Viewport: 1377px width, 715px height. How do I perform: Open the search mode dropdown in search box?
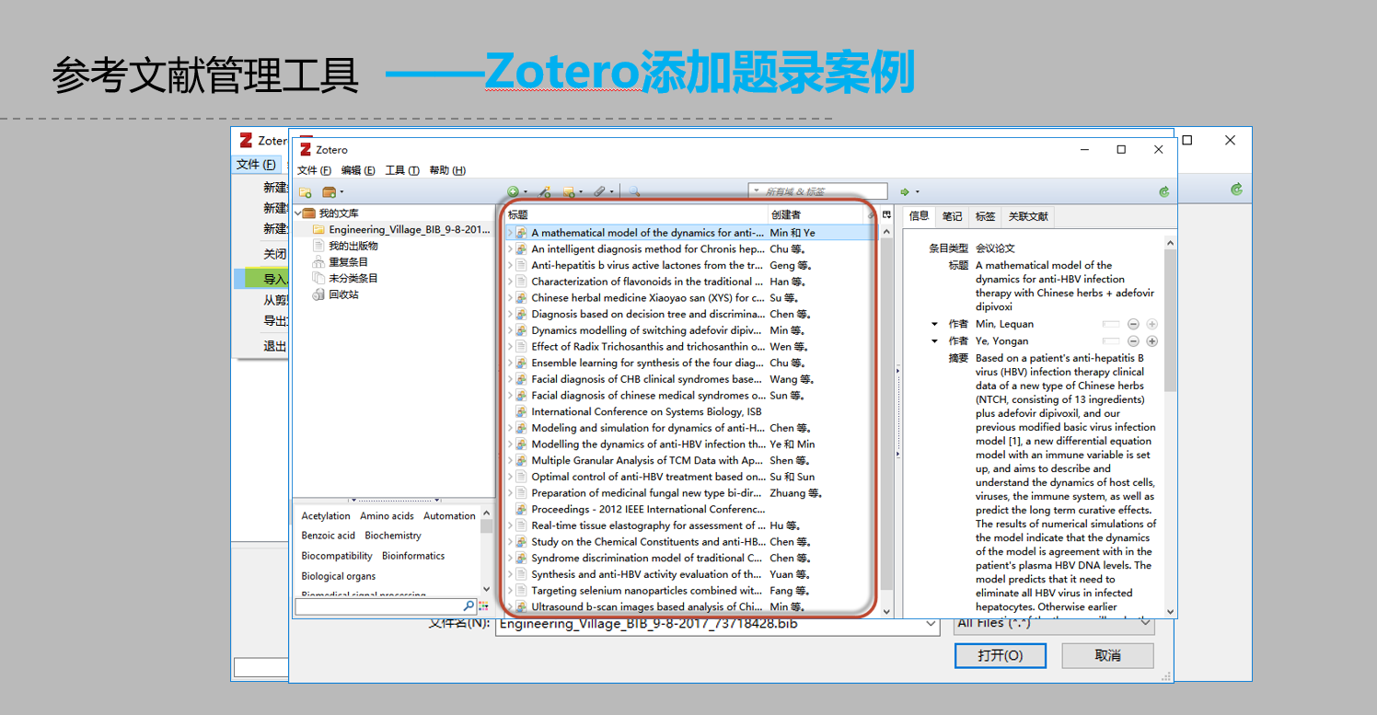(x=757, y=191)
